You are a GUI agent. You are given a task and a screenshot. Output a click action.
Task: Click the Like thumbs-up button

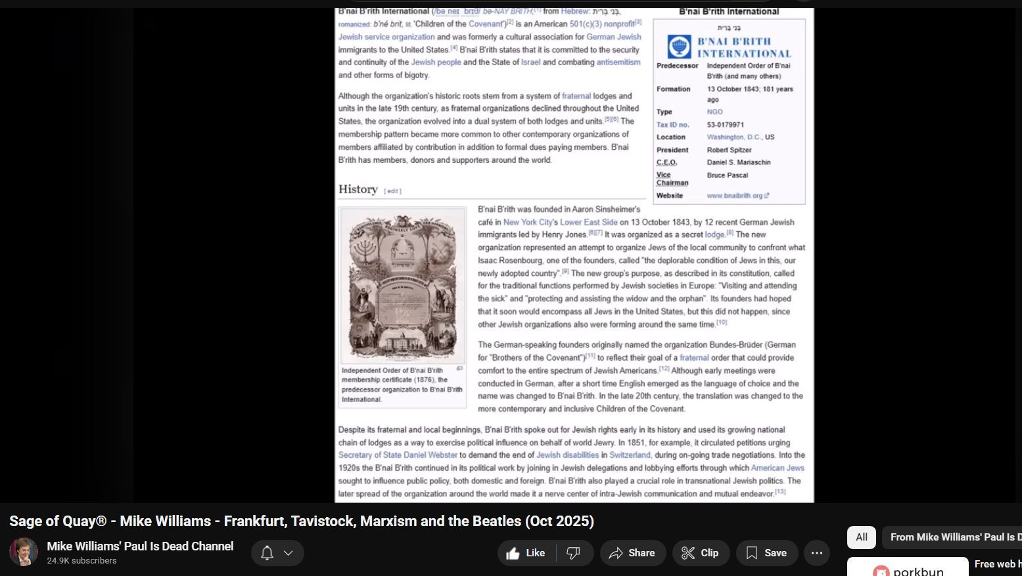[526, 553]
